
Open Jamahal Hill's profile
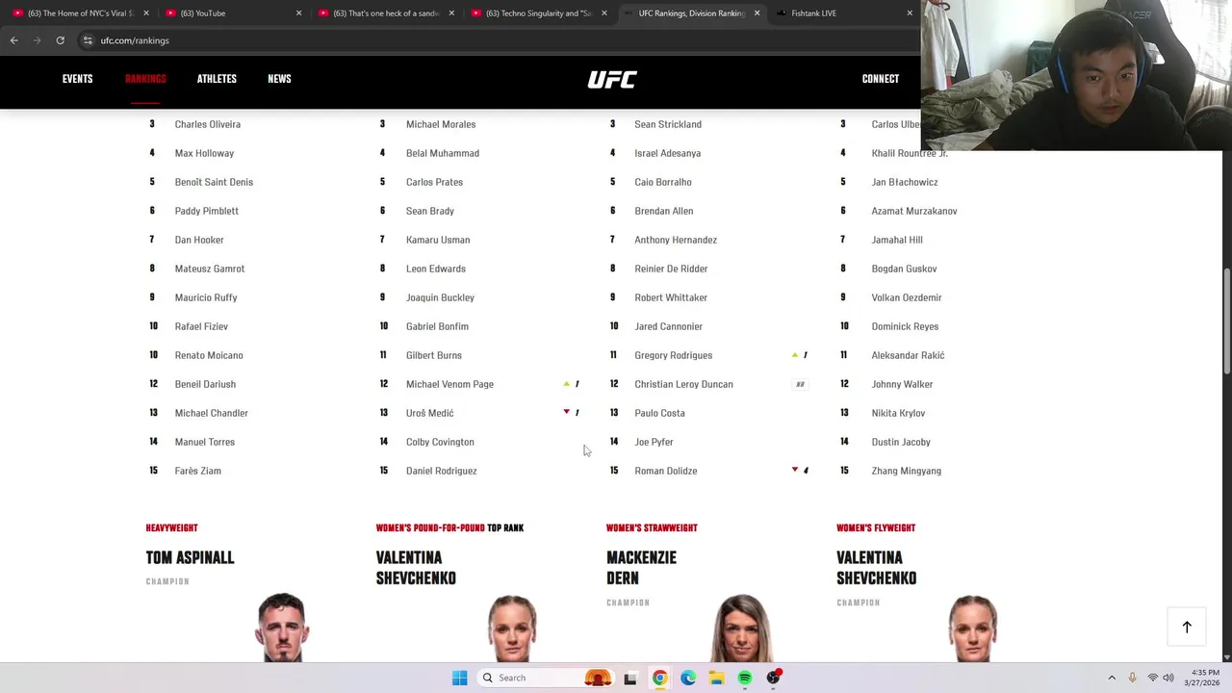pos(897,240)
